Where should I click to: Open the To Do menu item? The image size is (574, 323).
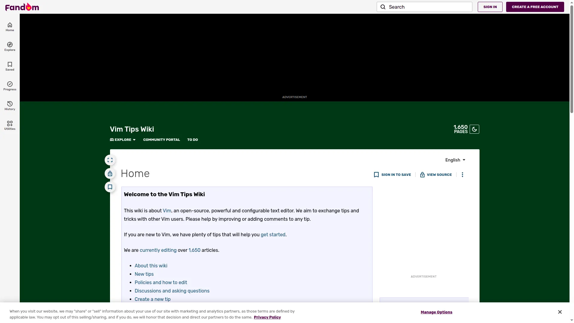[x=193, y=140]
